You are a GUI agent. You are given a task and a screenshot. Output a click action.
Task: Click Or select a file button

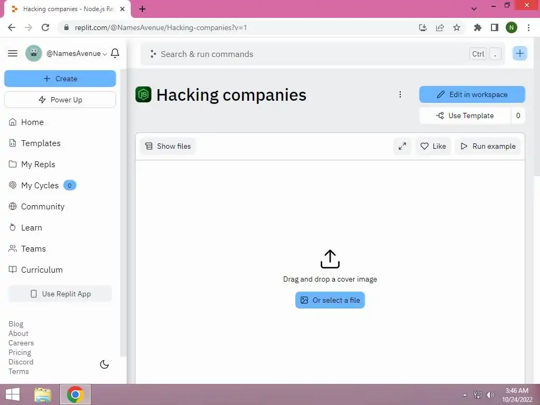(x=330, y=300)
